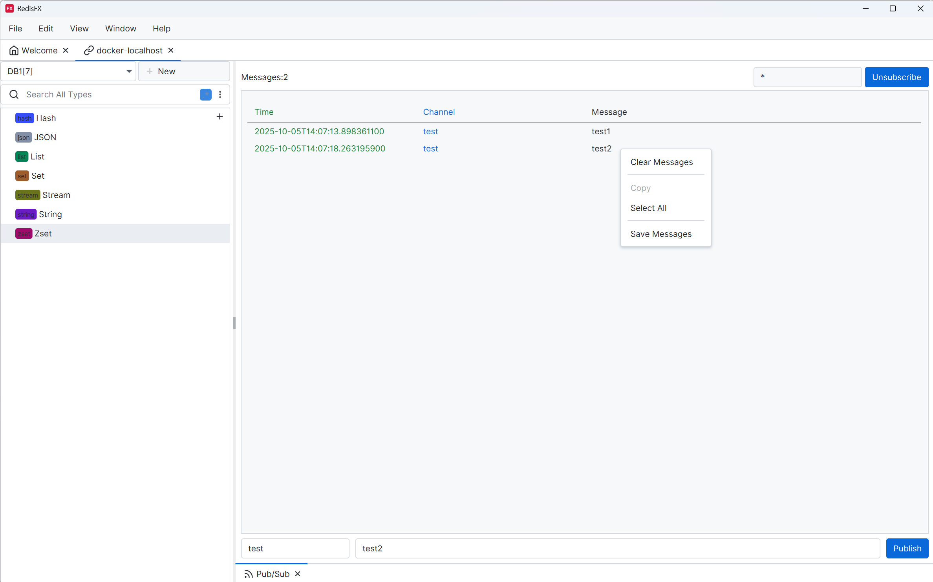Open the DB1[7] database dropdown
This screenshot has width=933, height=582.
click(69, 71)
